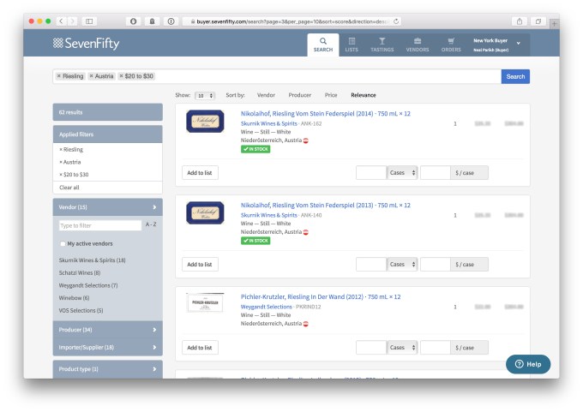Go back in the Safari browser

61,21
